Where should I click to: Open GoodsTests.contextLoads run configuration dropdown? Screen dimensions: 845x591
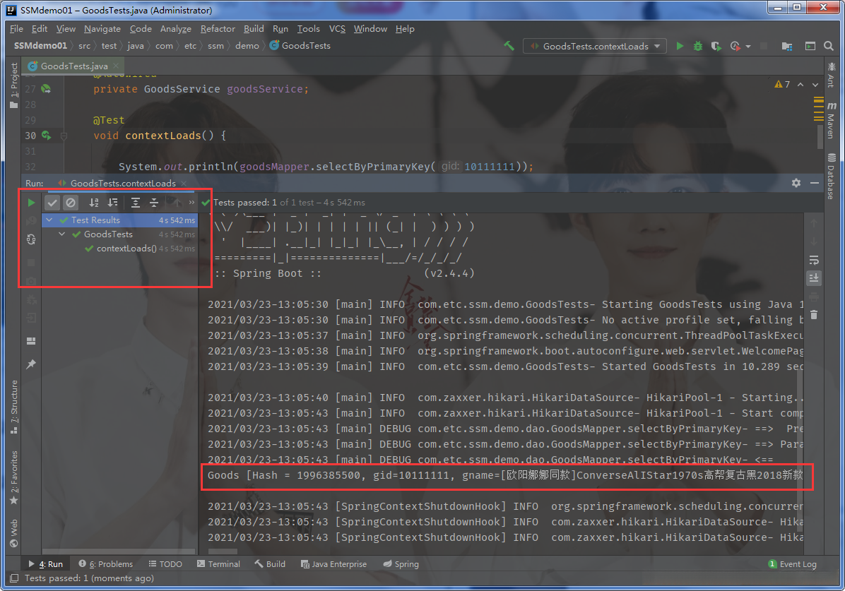[594, 47]
